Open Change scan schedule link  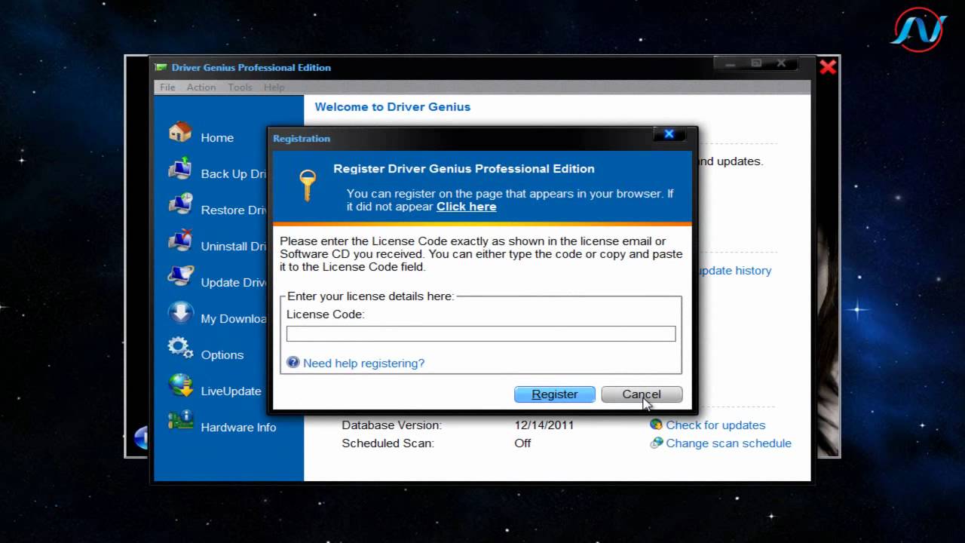click(x=728, y=443)
